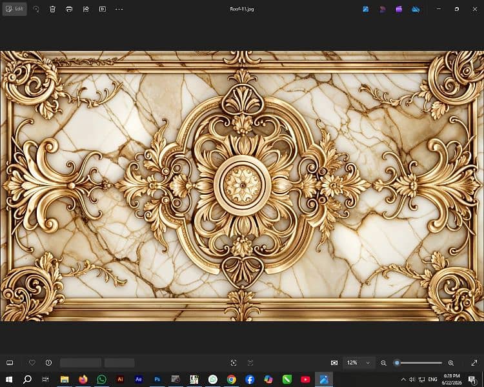The height and width of the screenshot is (387, 484).
Task: Delete the photo using the trash icon
Action: tap(52, 9)
